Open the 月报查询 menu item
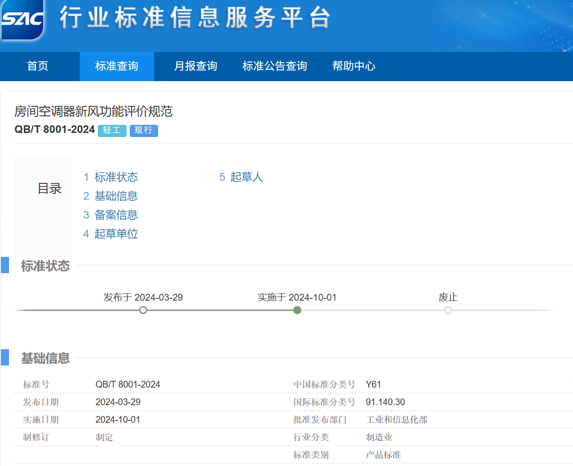The width and height of the screenshot is (573, 466). (196, 66)
